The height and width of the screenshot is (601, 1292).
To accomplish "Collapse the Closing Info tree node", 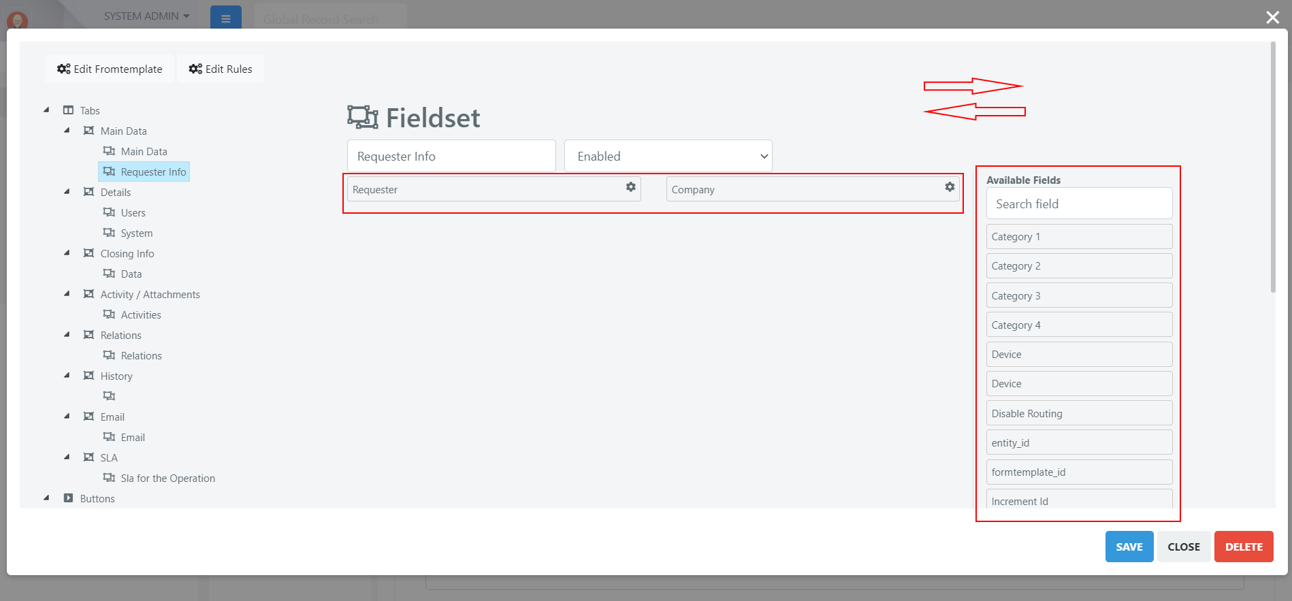I will (67, 253).
